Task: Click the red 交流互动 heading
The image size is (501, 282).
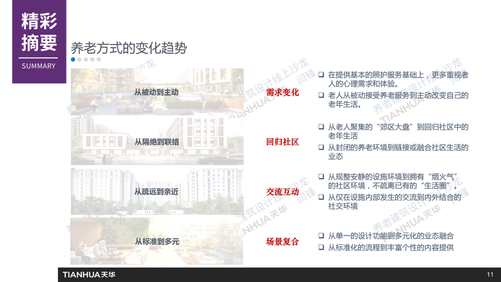Action: click(283, 192)
